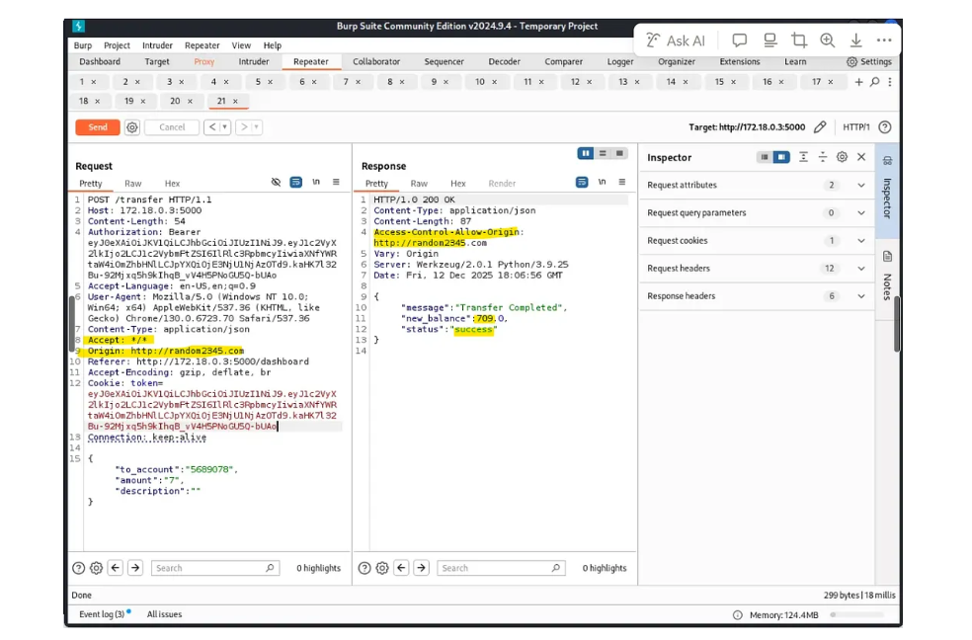Click the orange Send button

(98, 127)
